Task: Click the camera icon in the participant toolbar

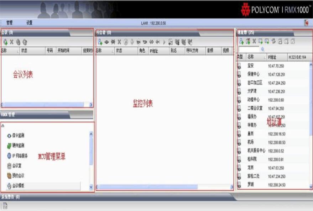Action: click(137, 42)
